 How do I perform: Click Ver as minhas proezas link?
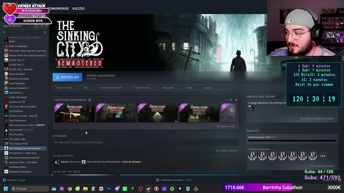322,166
